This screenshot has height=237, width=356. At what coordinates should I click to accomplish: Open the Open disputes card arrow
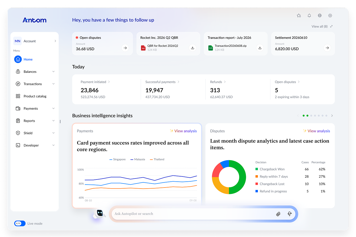click(125, 48)
